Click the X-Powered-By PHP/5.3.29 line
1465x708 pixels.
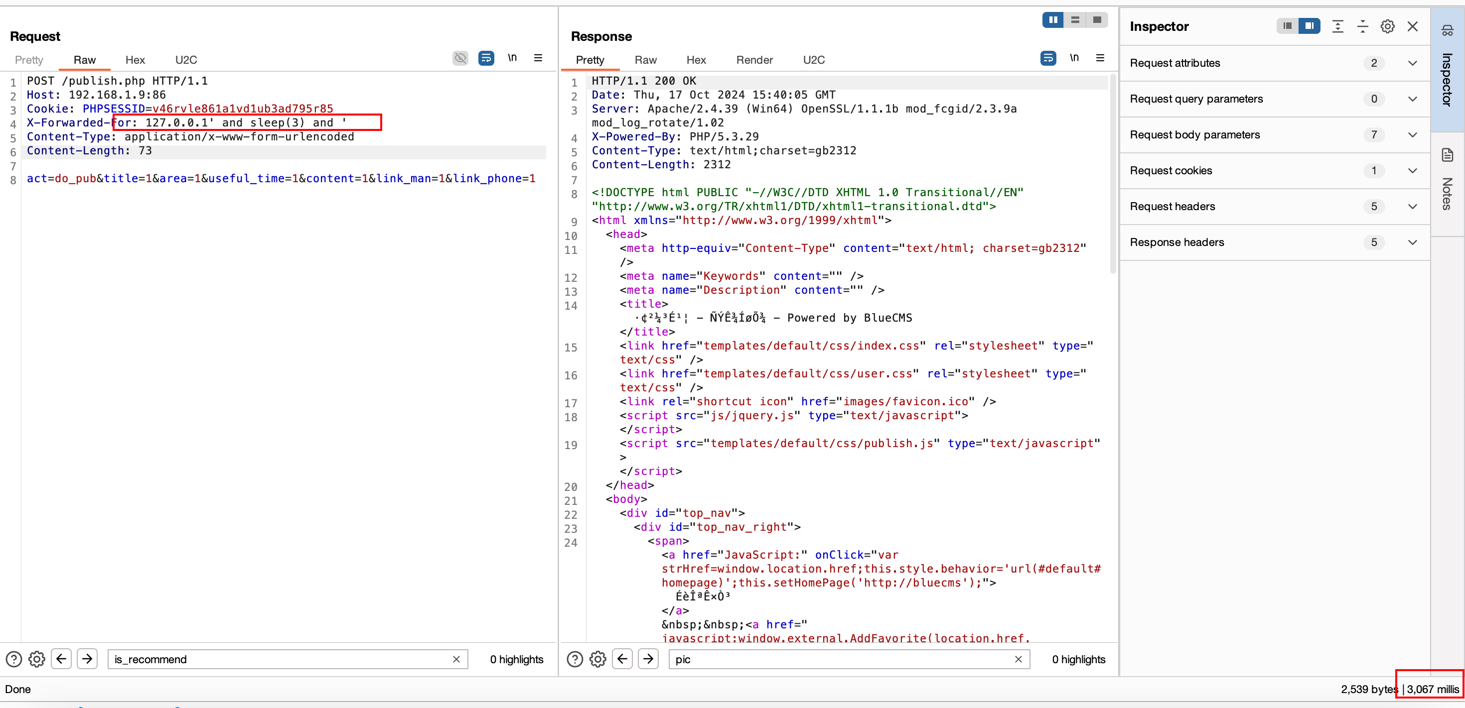[x=675, y=136]
